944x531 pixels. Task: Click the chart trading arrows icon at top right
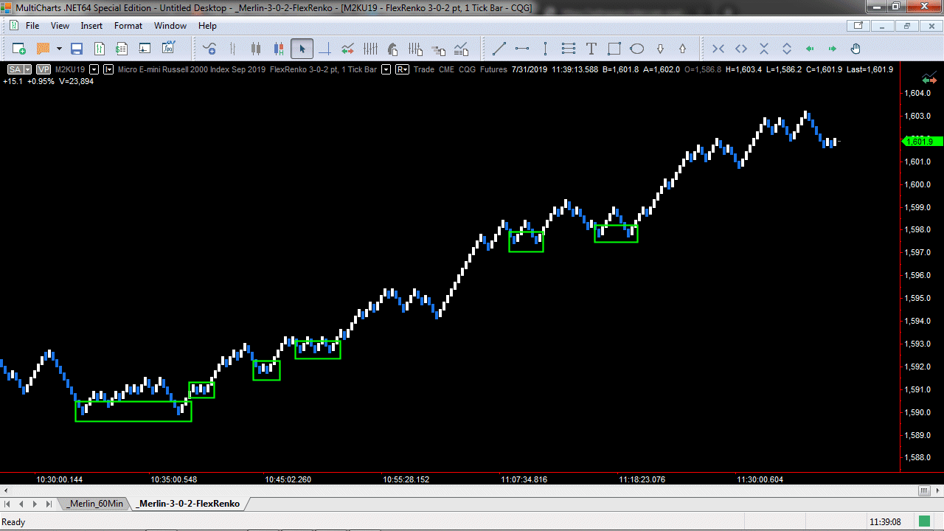click(x=929, y=78)
